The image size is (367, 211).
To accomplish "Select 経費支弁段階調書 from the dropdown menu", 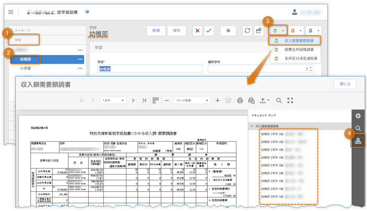I will tap(295, 49).
